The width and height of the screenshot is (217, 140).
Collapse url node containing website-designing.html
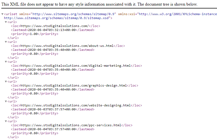[x=6, y=101]
